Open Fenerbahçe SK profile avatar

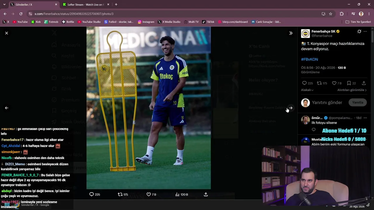(x=305, y=34)
